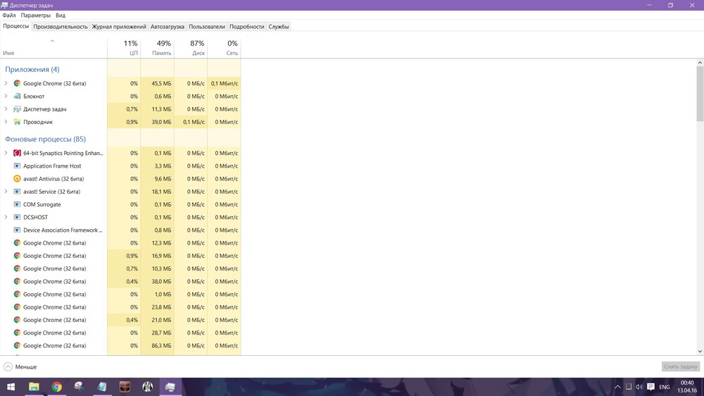Select the COM Surrogate process name
The image size is (704, 396).
[x=42, y=204]
